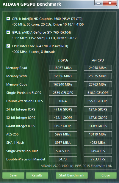Select the CPU AES-256 result 18119 MB/s
The height and width of the screenshot is (183, 119).
[x=98, y=134]
